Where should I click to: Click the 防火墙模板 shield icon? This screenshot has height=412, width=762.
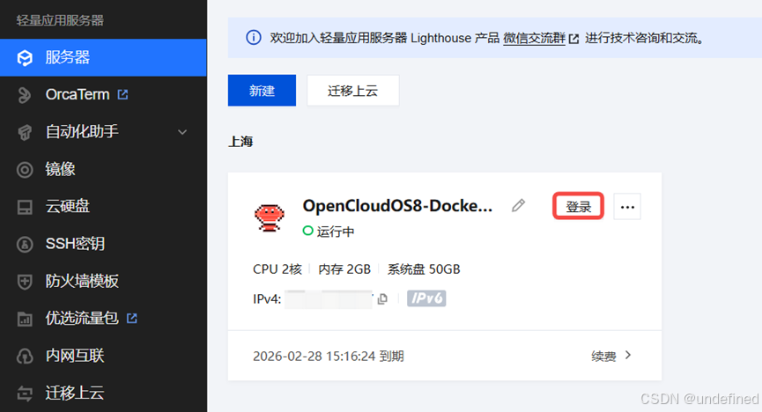point(25,282)
